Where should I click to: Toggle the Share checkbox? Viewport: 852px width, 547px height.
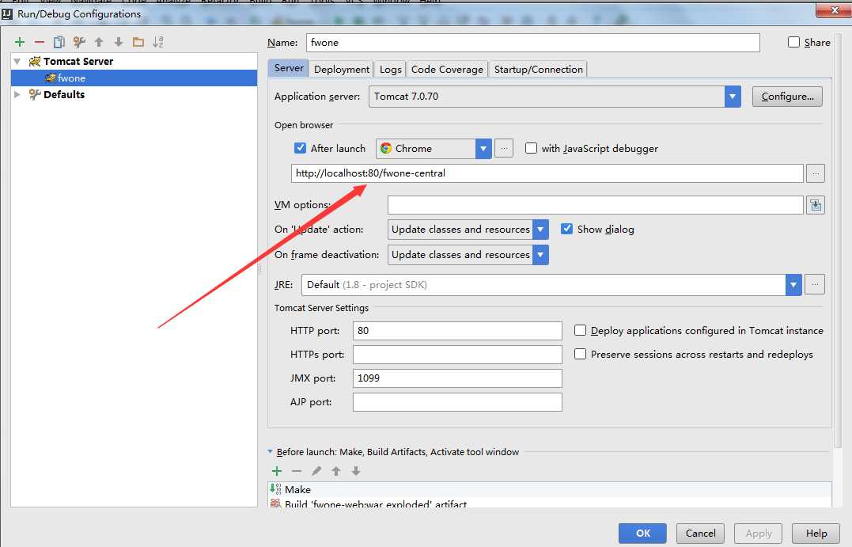[794, 42]
